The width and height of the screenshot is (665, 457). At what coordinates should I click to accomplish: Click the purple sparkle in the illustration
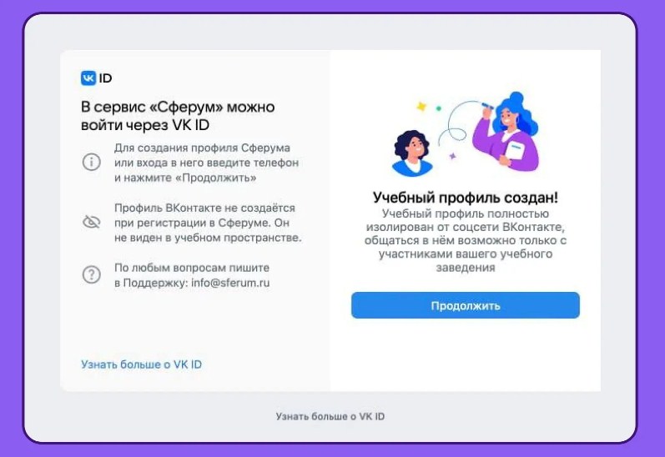pos(452,156)
